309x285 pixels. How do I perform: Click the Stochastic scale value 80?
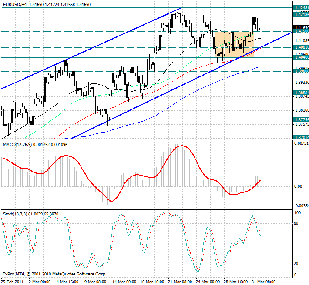tap(296, 223)
